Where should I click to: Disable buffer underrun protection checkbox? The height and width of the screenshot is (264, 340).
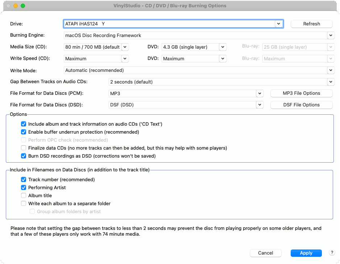(24, 132)
